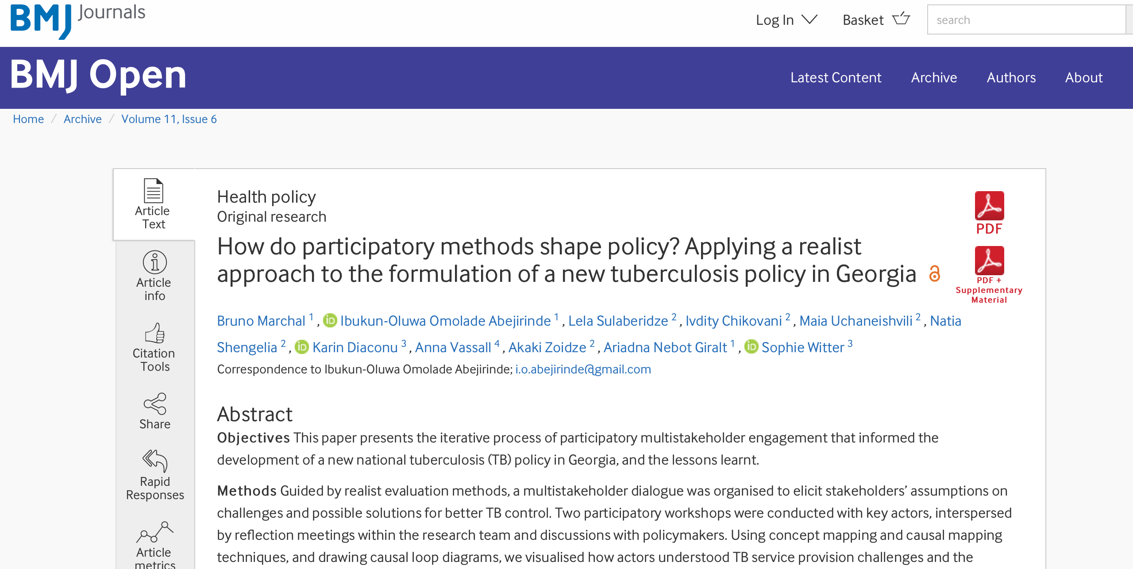
Task: Click the correspondence email address link
Action: click(x=583, y=369)
